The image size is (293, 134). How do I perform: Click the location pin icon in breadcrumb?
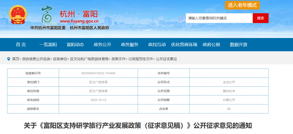click(8, 59)
